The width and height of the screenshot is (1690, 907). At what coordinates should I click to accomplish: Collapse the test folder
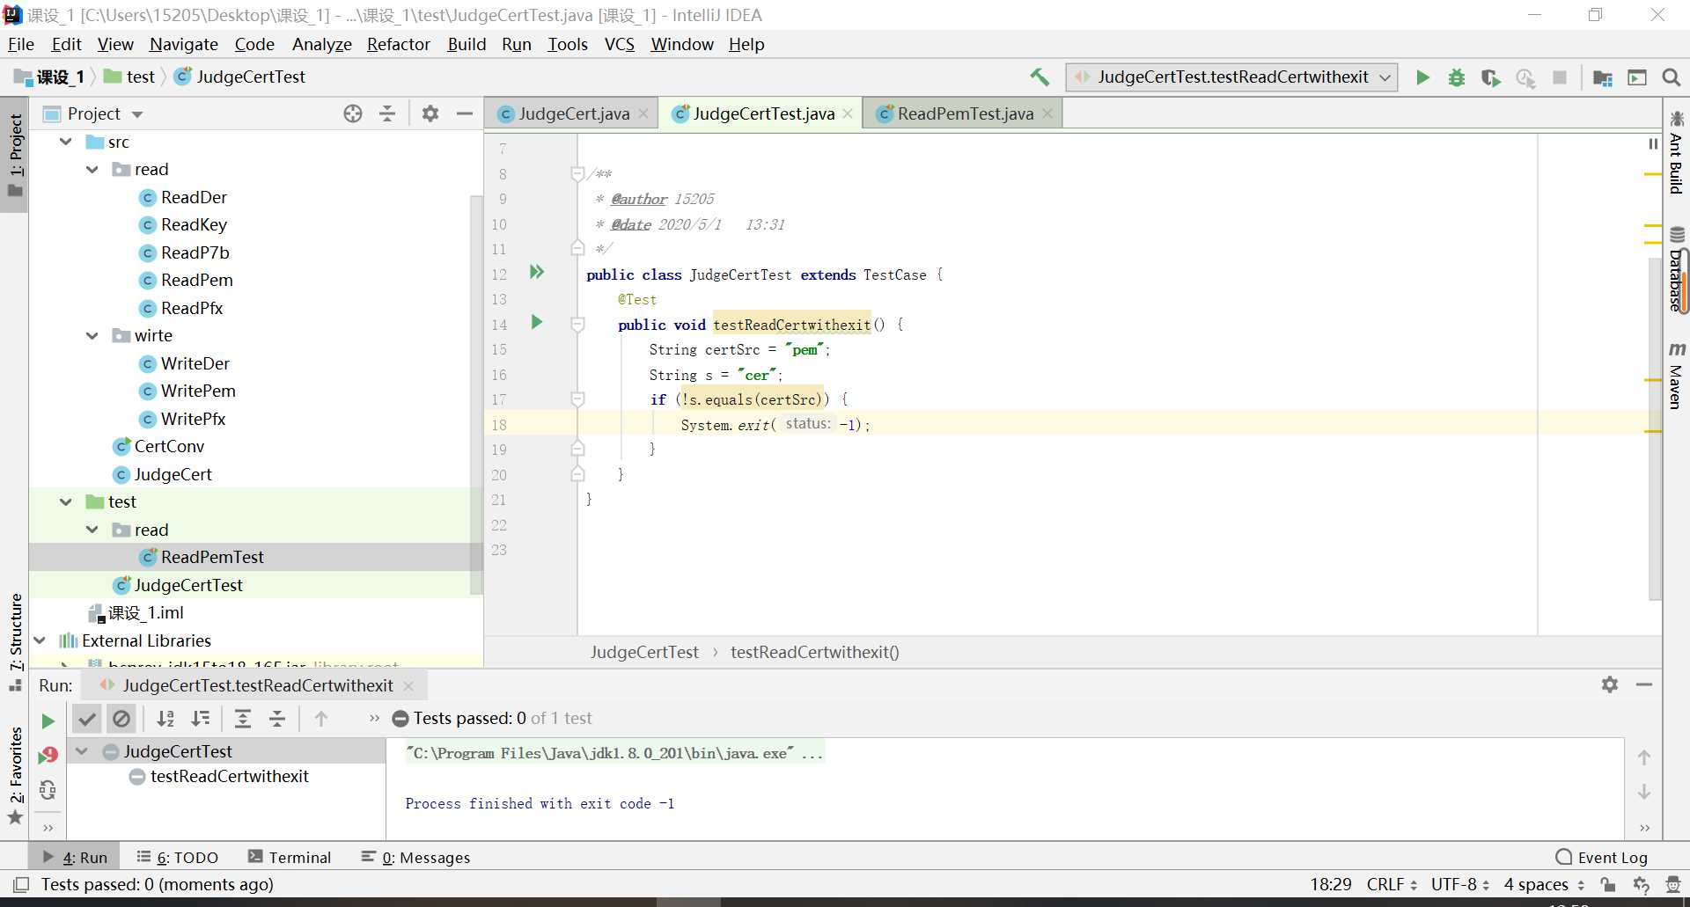coord(66,501)
